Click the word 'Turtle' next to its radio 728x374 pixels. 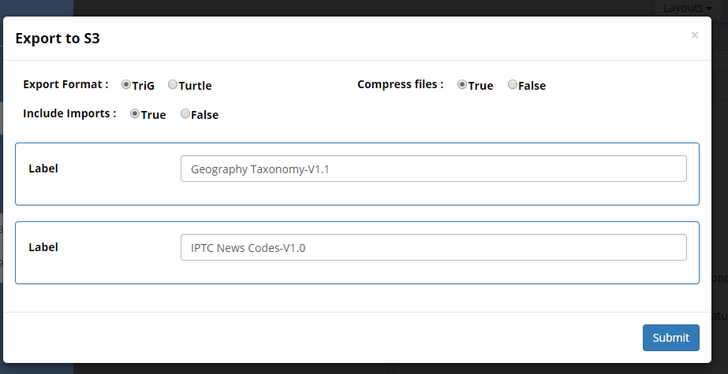[x=195, y=85]
